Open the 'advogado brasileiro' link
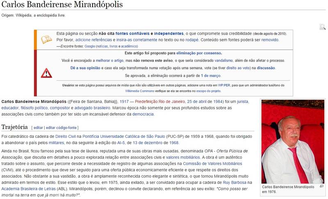The image size is (328, 199). click(x=92, y=108)
